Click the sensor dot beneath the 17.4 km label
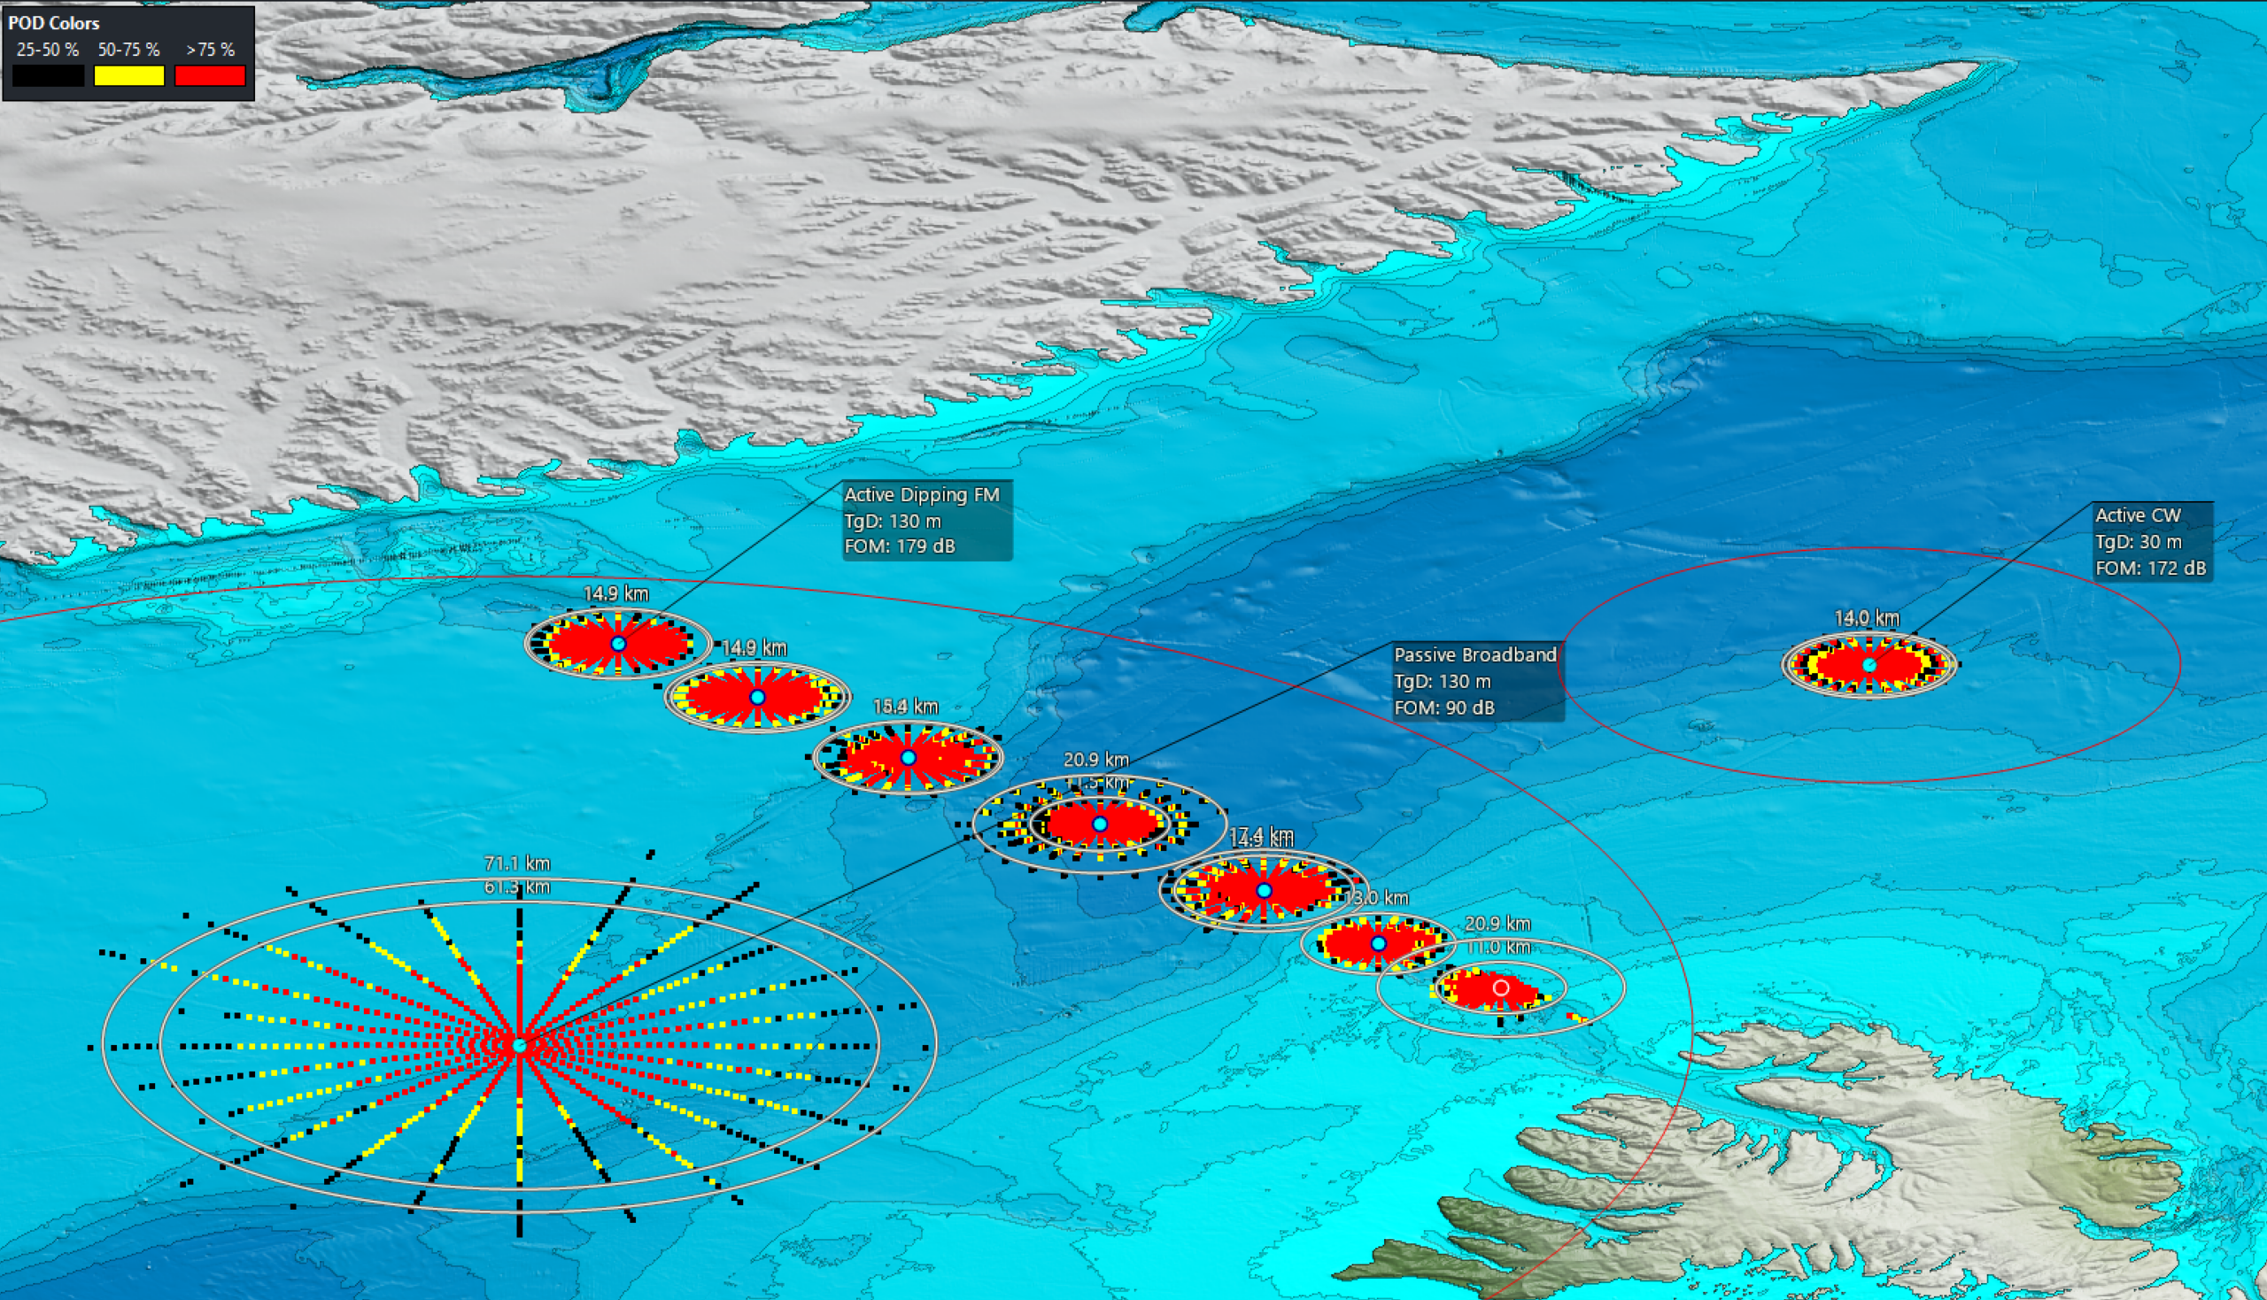2267x1300 pixels. pos(1264,890)
